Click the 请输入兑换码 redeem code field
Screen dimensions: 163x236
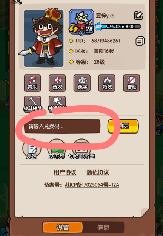click(x=62, y=126)
